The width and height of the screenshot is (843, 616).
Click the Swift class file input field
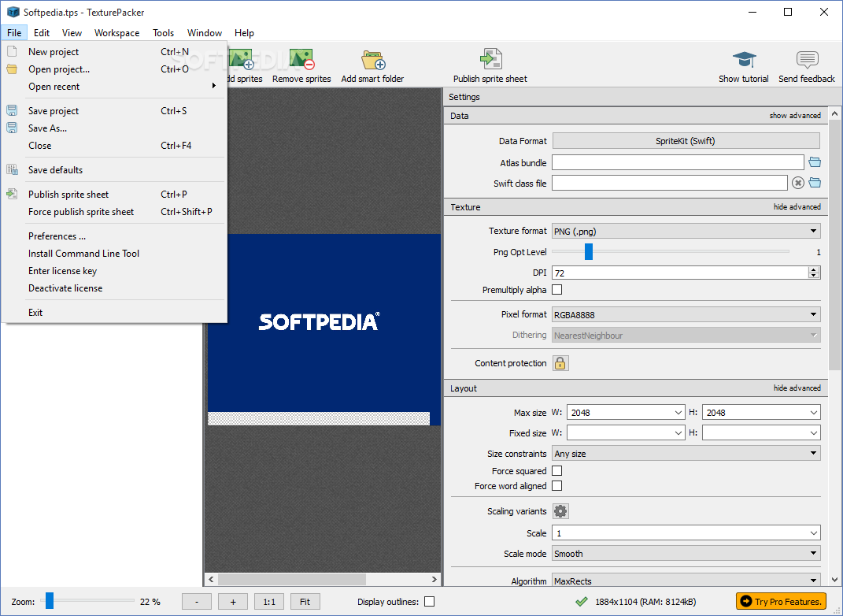click(x=670, y=183)
